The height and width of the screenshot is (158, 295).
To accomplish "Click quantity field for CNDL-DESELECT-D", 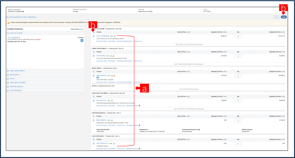I will tap(238, 144).
